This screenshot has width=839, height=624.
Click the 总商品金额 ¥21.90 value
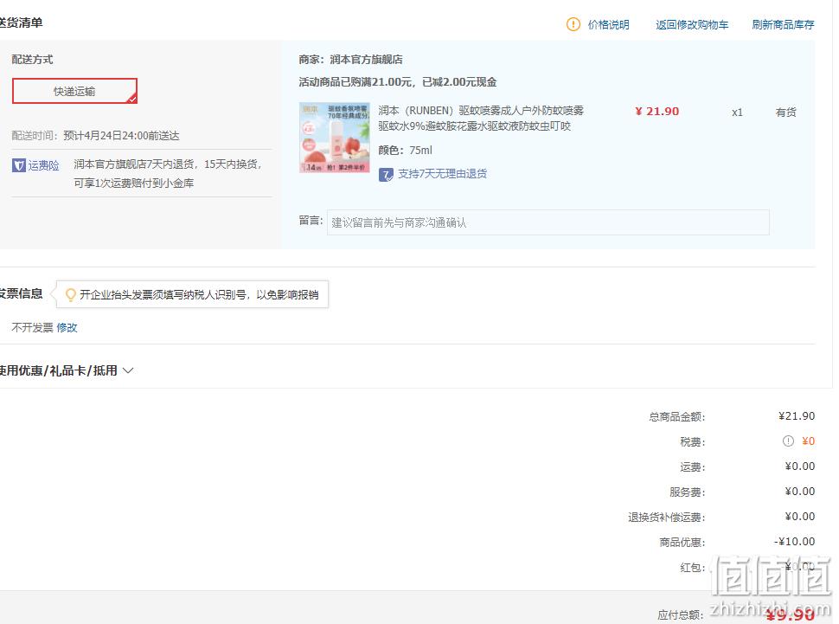point(797,416)
